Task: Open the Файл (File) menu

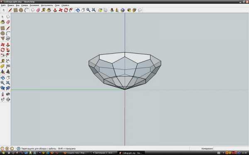Action: coord(3,5)
